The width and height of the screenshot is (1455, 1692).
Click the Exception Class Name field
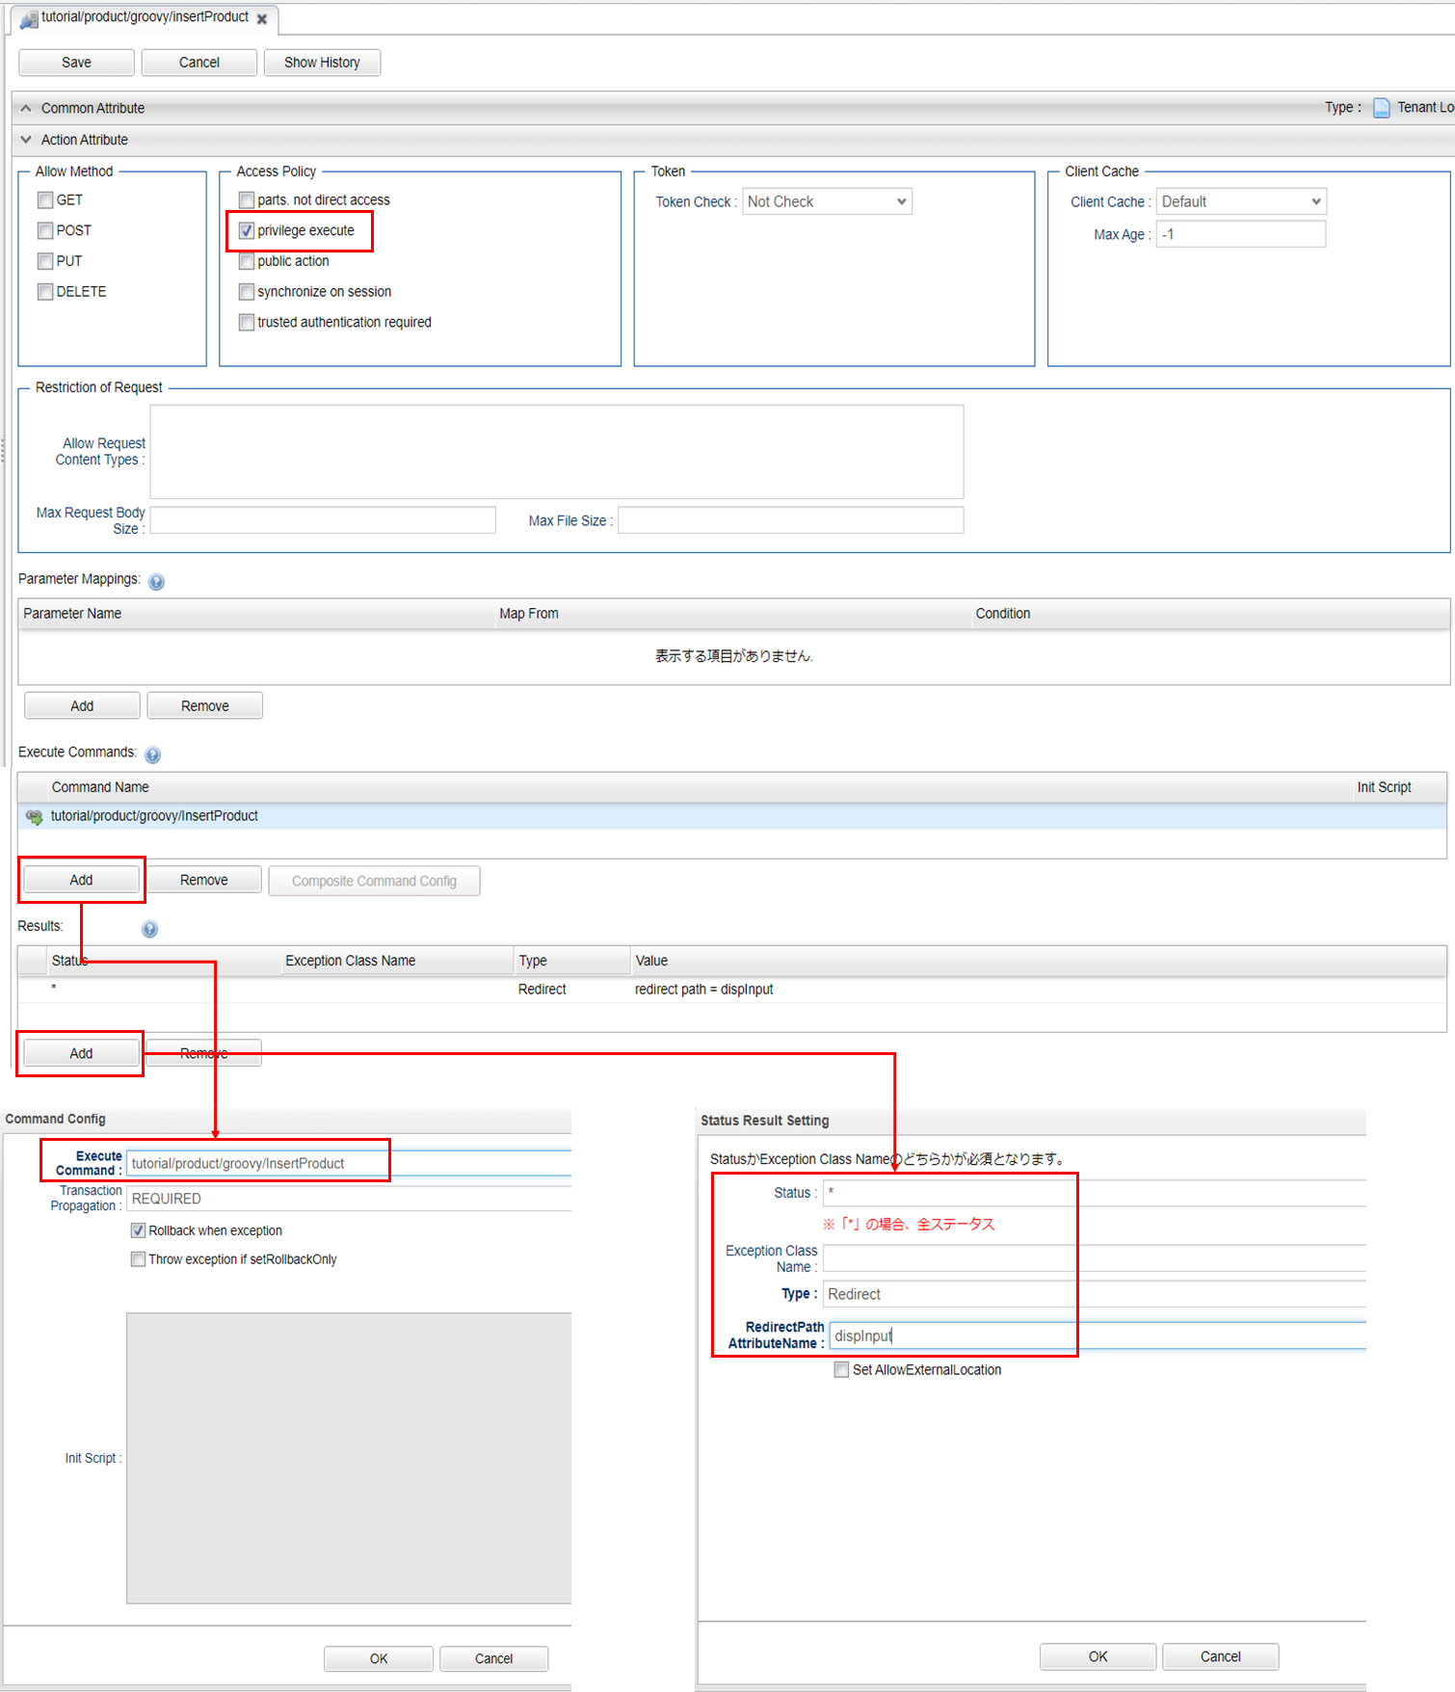1094,1258
